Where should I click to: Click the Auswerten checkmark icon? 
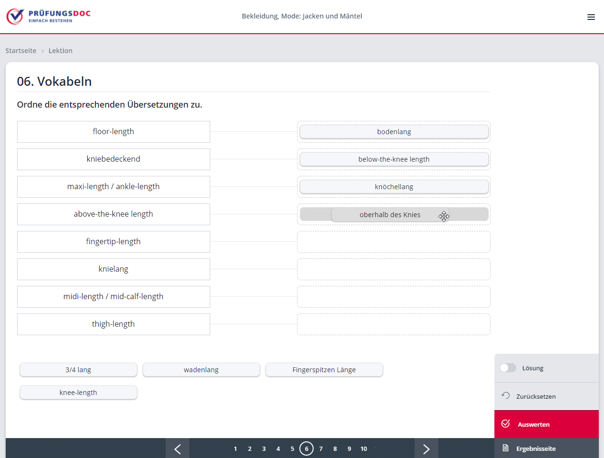click(x=506, y=424)
